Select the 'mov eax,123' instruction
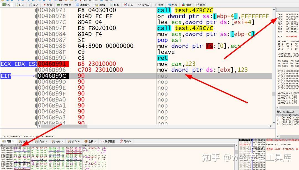The image size is (299, 170). 176,64
